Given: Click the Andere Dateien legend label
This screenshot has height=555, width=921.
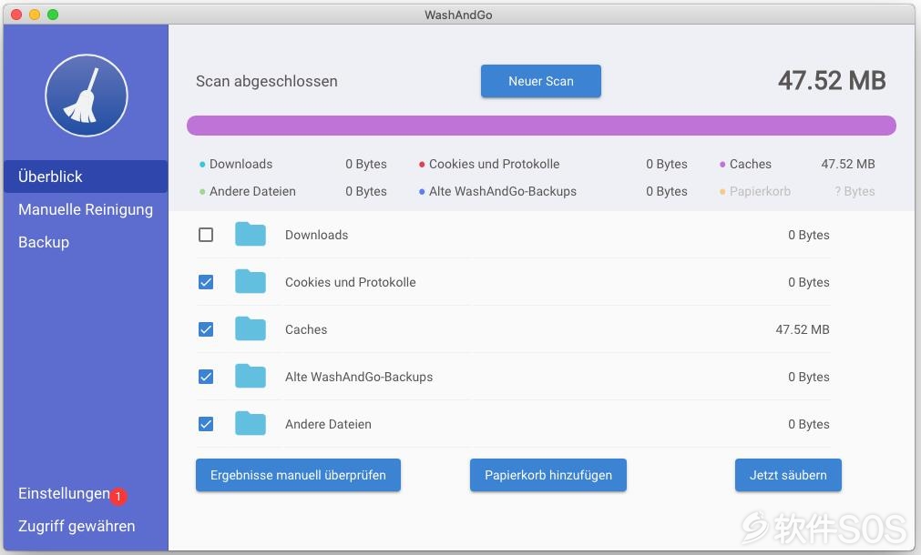Looking at the screenshot, I should (x=252, y=191).
